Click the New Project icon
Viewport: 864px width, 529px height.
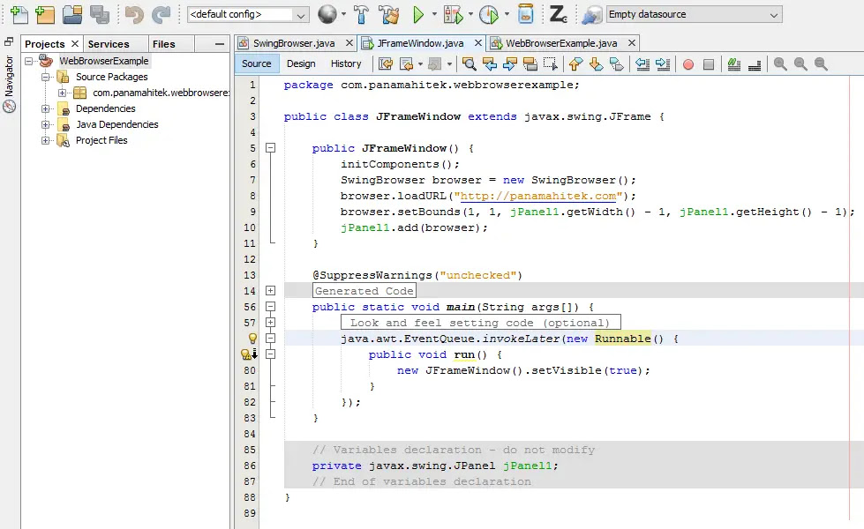(x=45, y=15)
